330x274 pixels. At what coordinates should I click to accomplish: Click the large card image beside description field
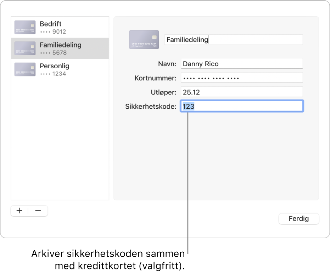(x=144, y=40)
